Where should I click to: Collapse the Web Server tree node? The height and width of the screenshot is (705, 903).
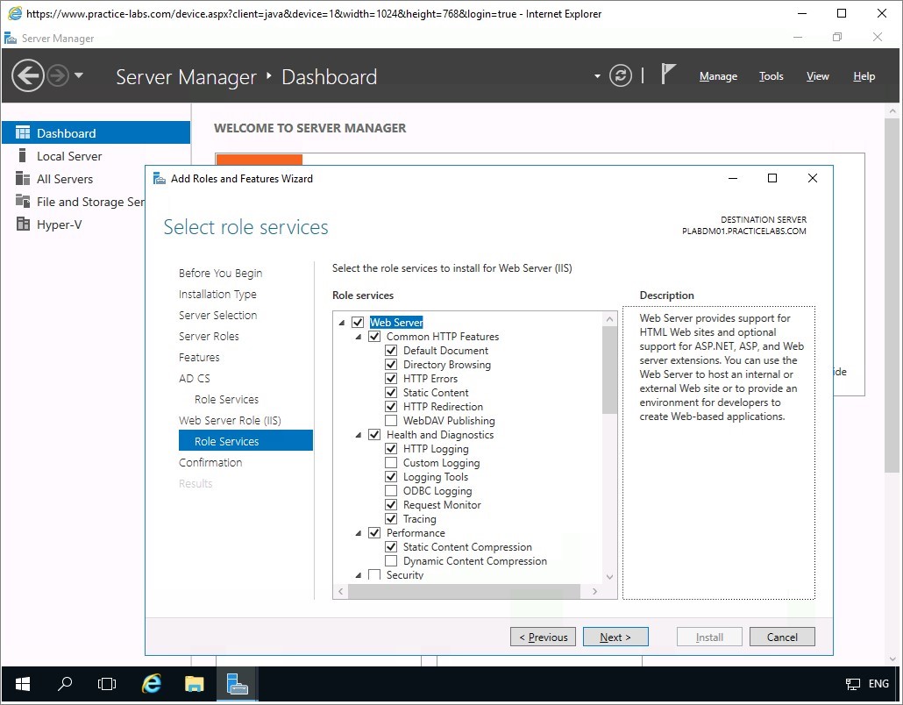(x=342, y=323)
